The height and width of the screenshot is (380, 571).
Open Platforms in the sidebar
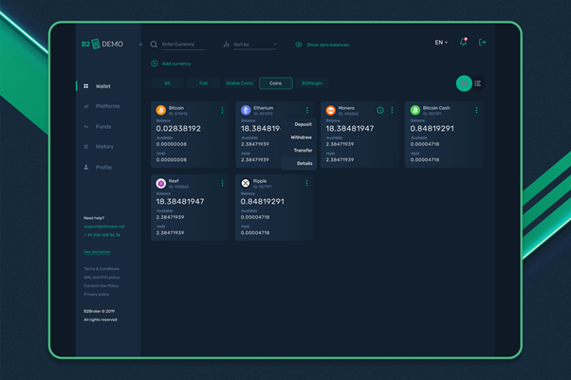pos(108,106)
